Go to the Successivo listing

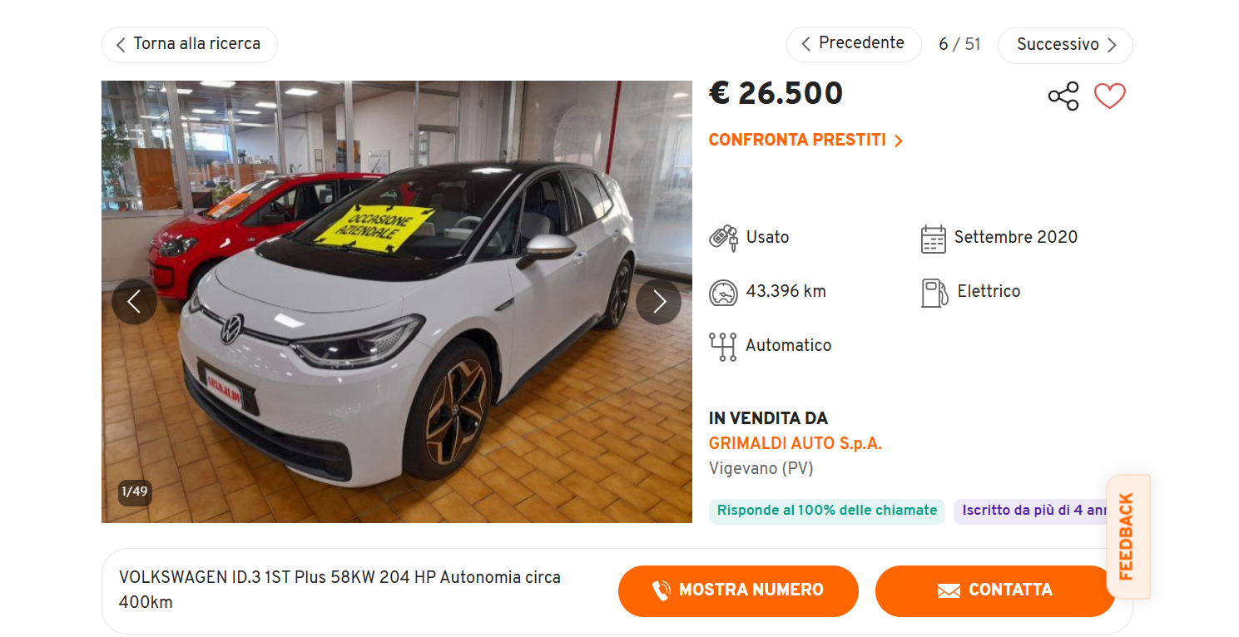[1065, 45]
